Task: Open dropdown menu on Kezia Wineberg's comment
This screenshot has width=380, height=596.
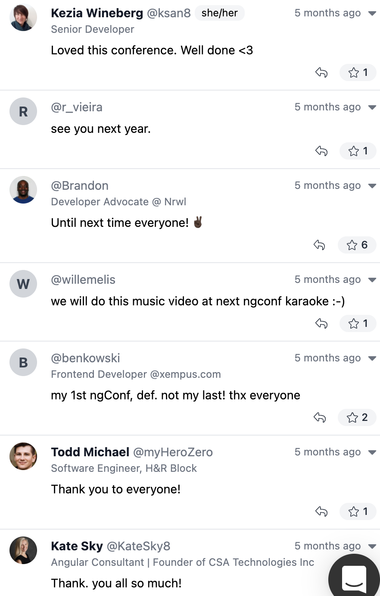Action: pos(372,13)
